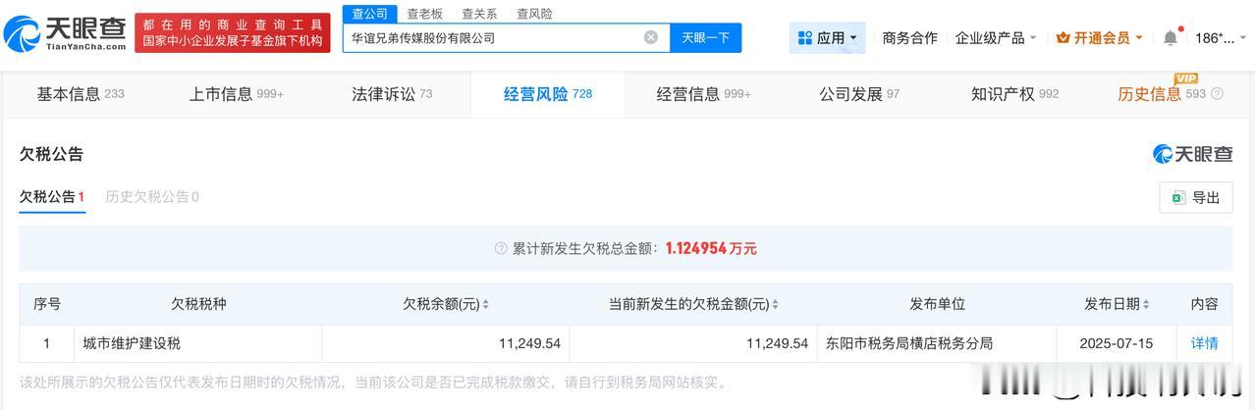Click the TianYanCha logo at top left
Image resolution: width=1255 pixels, height=410 pixels.
(x=65, y=32)
